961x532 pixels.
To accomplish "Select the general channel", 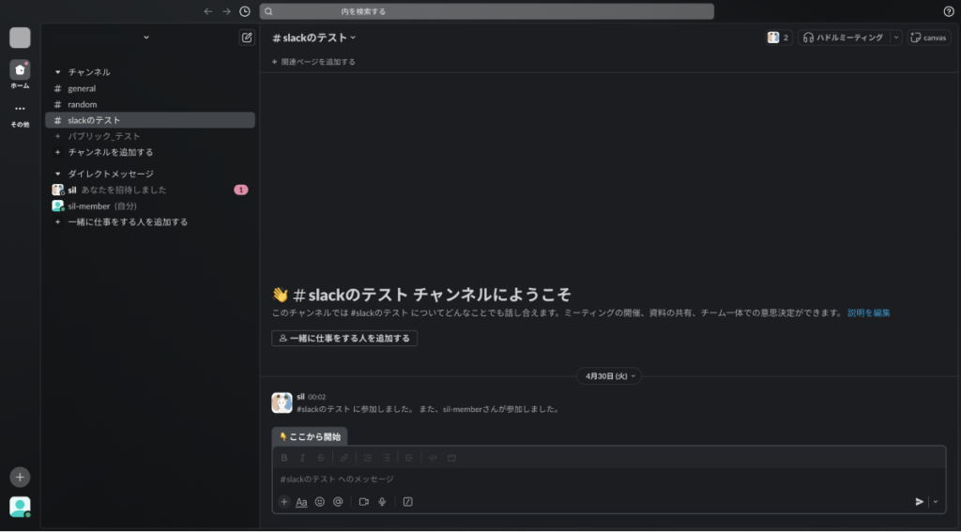I will (x=82, y=88).
